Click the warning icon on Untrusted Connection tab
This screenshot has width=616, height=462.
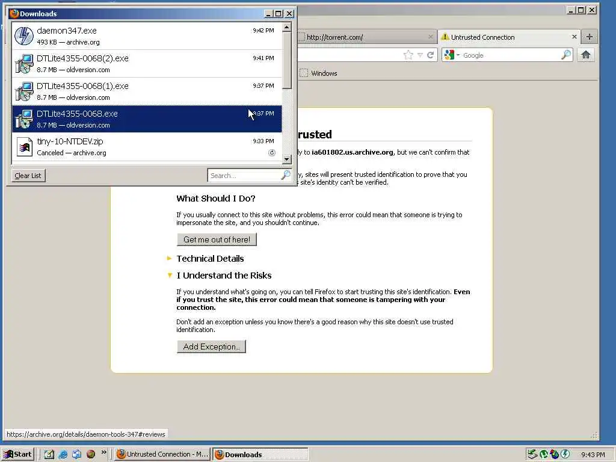click(x=445, y=37)
